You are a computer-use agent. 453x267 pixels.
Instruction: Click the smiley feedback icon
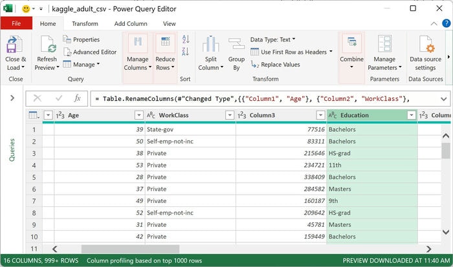(26, 9)
